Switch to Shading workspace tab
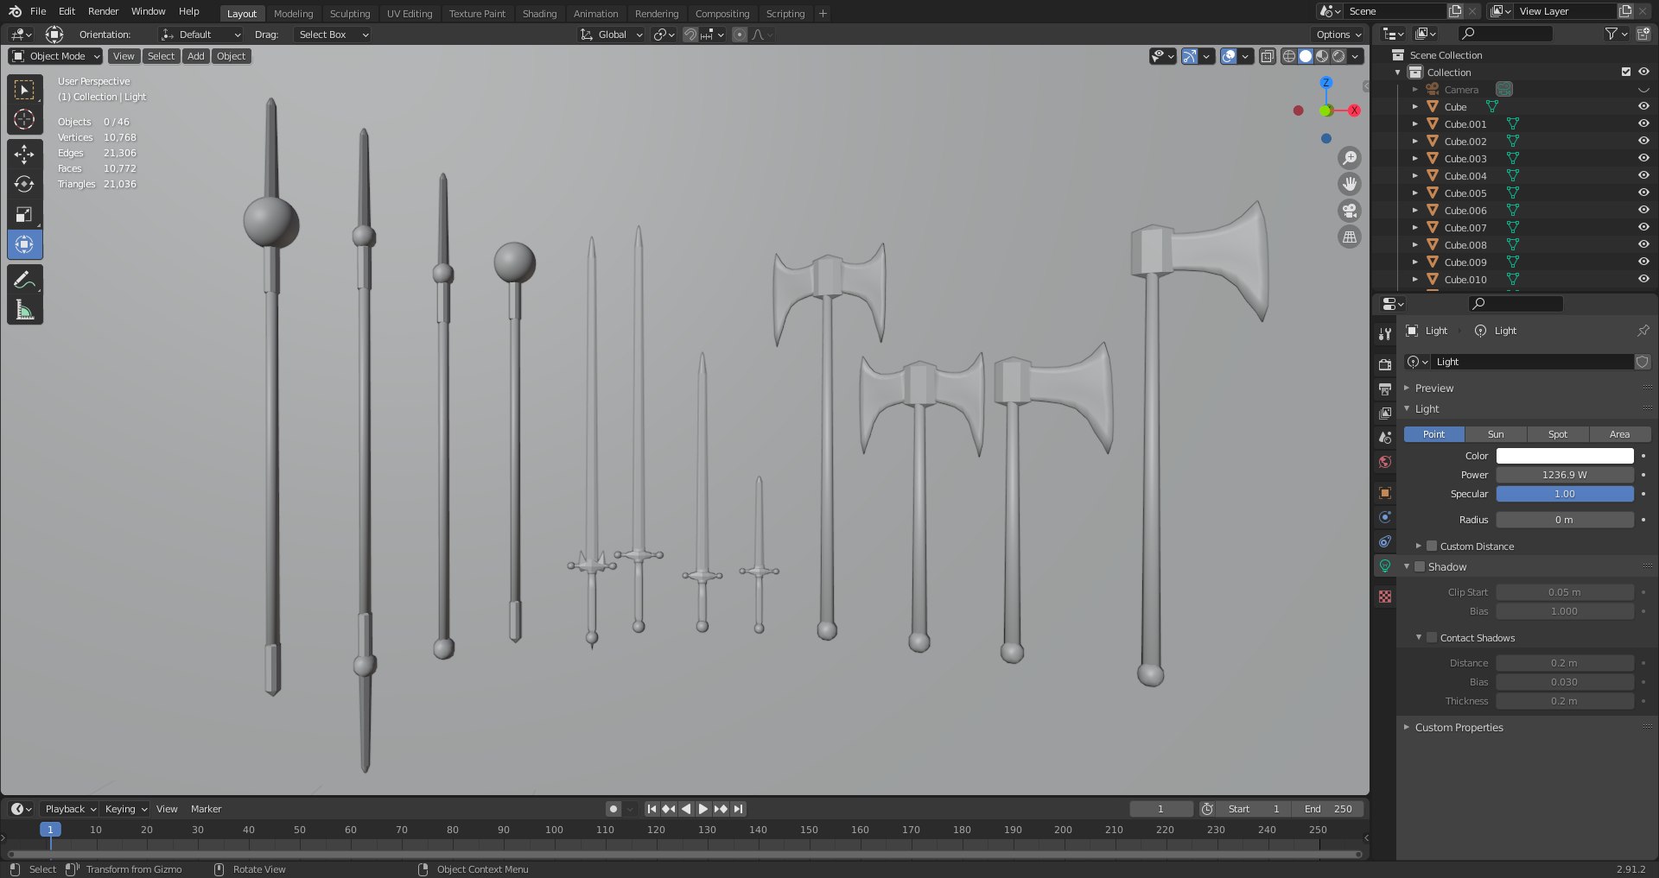The height and width of the screenshot is (878, 1659). [539, 14]
